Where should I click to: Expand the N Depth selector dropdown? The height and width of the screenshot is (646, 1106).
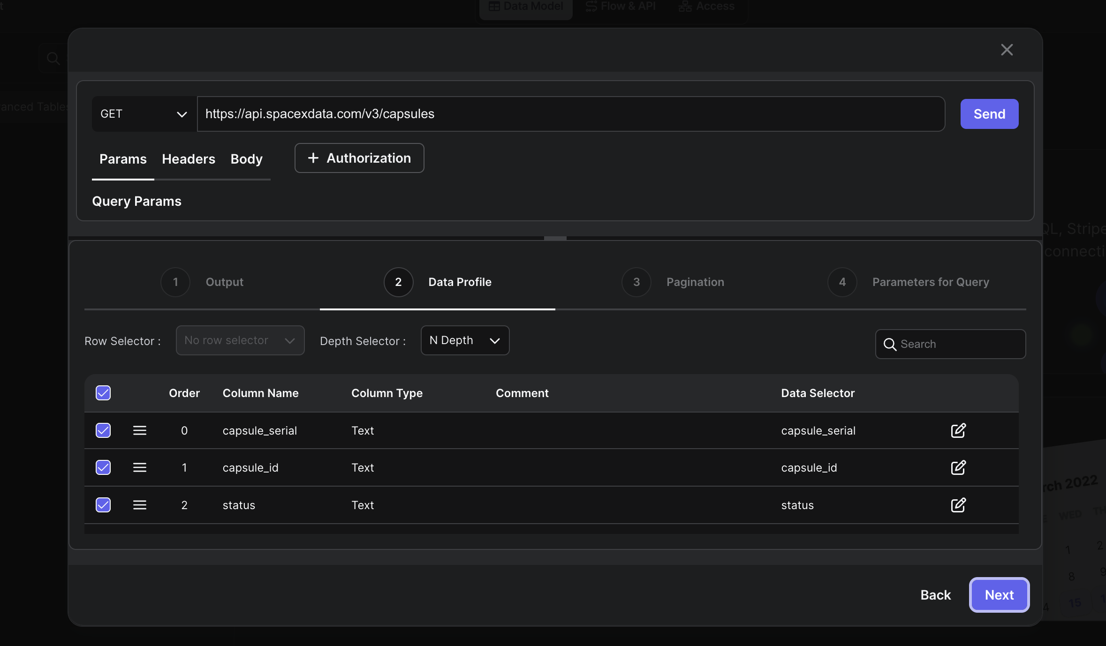(465, 340)
